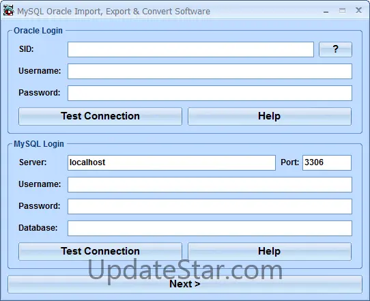This screenshot has width=370, height=301.
Task: Click the Port: label
Action: (x=289, y=162)
